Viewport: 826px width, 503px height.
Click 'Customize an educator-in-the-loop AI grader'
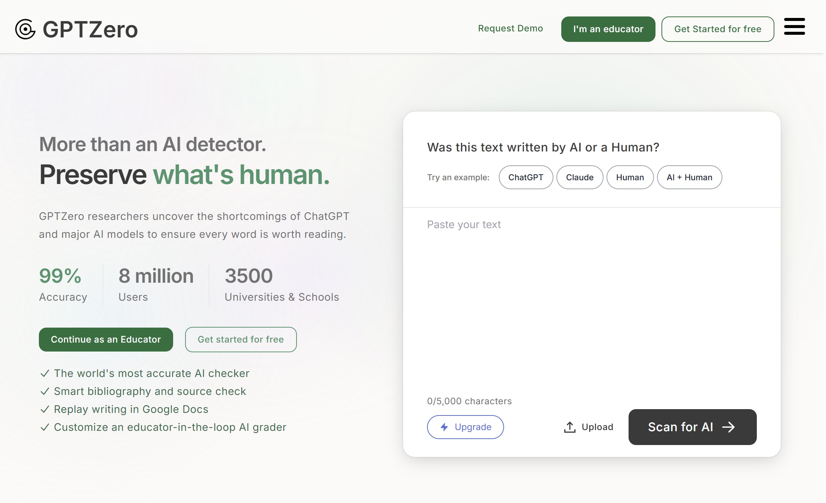pos(170,427)
